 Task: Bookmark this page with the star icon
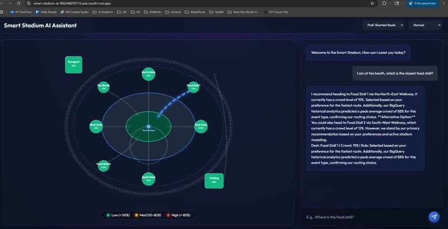tap(372, 3)
